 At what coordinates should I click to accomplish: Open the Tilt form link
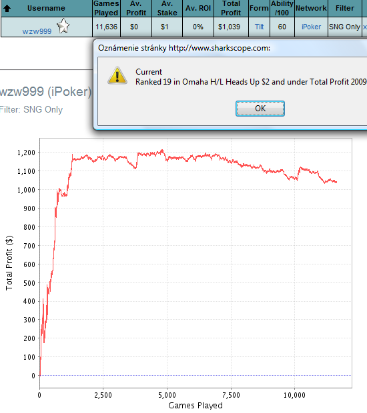(x=259, y=27)
